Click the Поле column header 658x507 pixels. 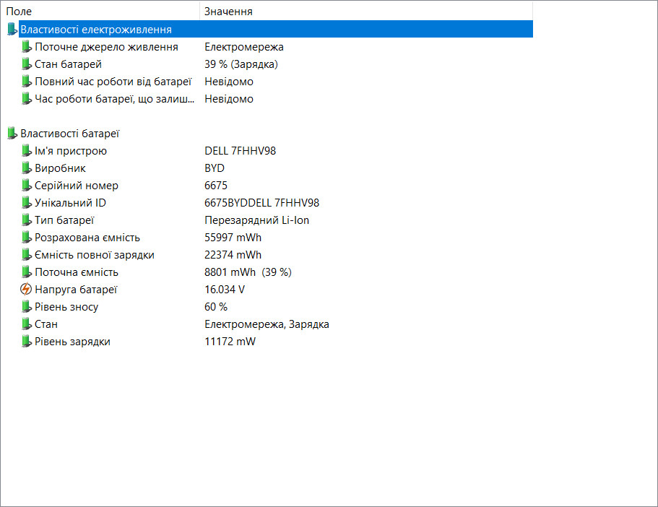click(x=19, y=12)
